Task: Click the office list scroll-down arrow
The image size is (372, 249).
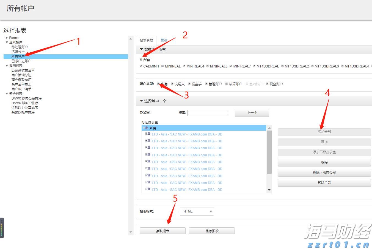Action: click(269, 190)
